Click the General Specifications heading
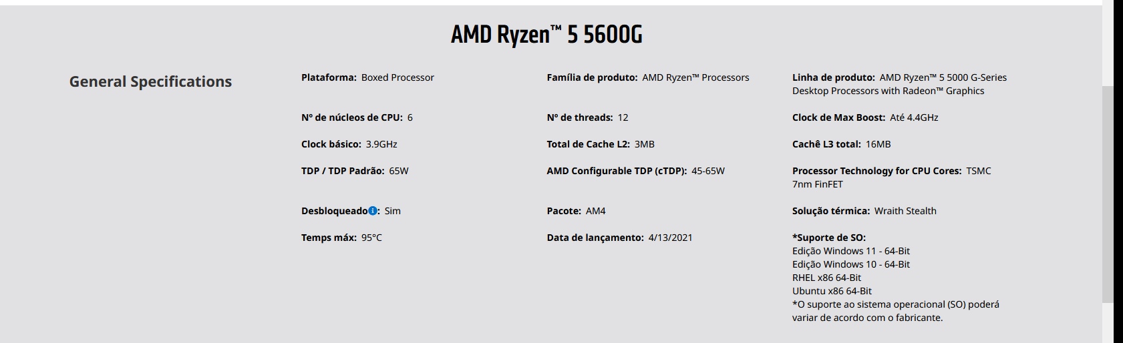Viewport: 1123px width, 343px height. coord(150,81)
